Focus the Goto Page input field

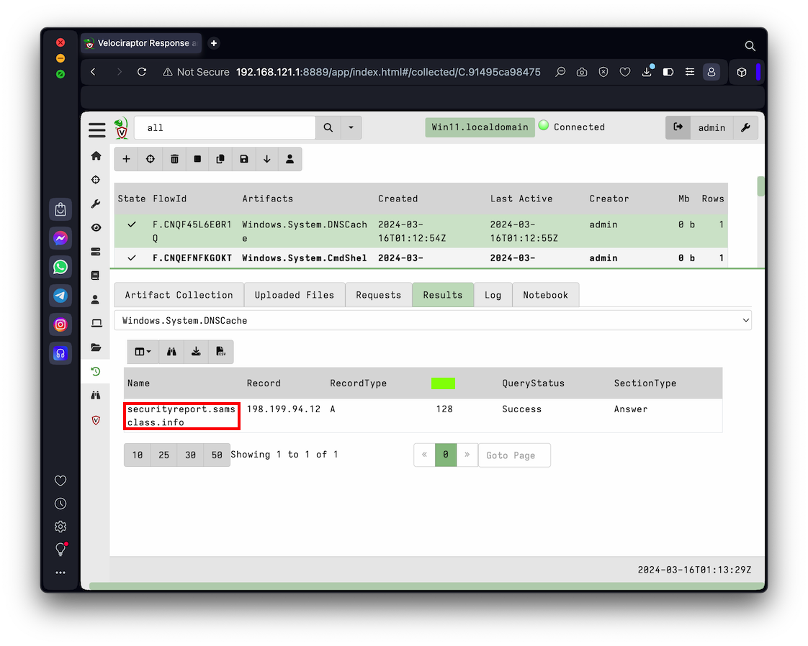[x=514, y=455]
